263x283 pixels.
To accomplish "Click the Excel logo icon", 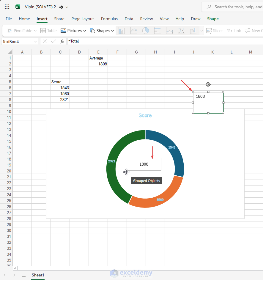I will coord(18,7).
